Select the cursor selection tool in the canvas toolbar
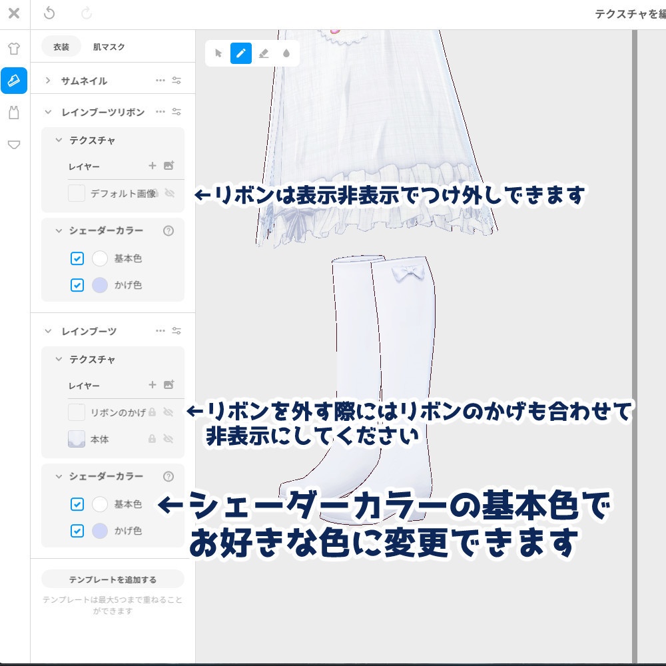 click(x=218, y=54)
